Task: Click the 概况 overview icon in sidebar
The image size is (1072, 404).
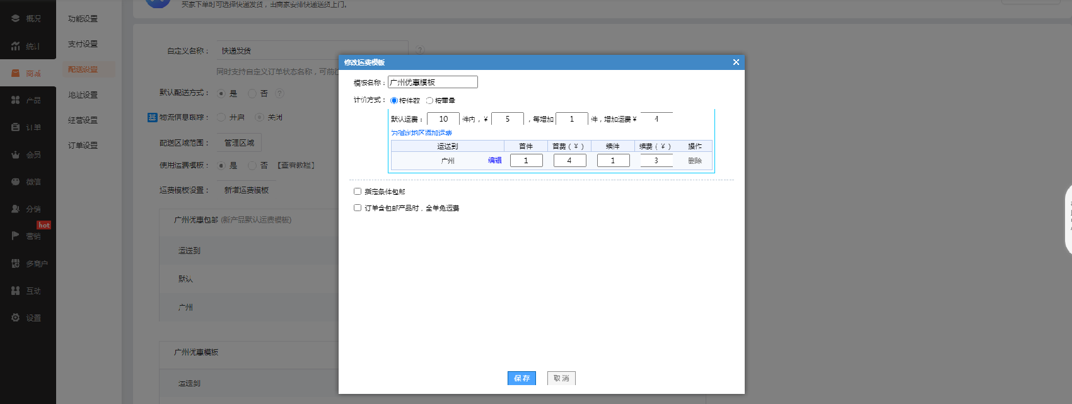Action: point(16,19)
